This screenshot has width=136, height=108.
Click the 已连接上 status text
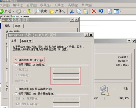click(123, 57)
